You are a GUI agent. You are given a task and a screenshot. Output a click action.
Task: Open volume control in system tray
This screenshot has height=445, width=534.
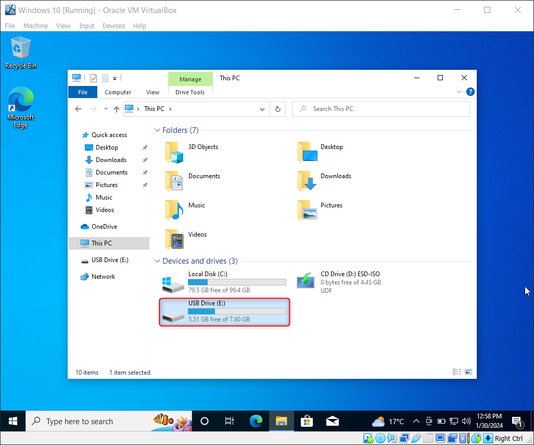coord(466,422)
